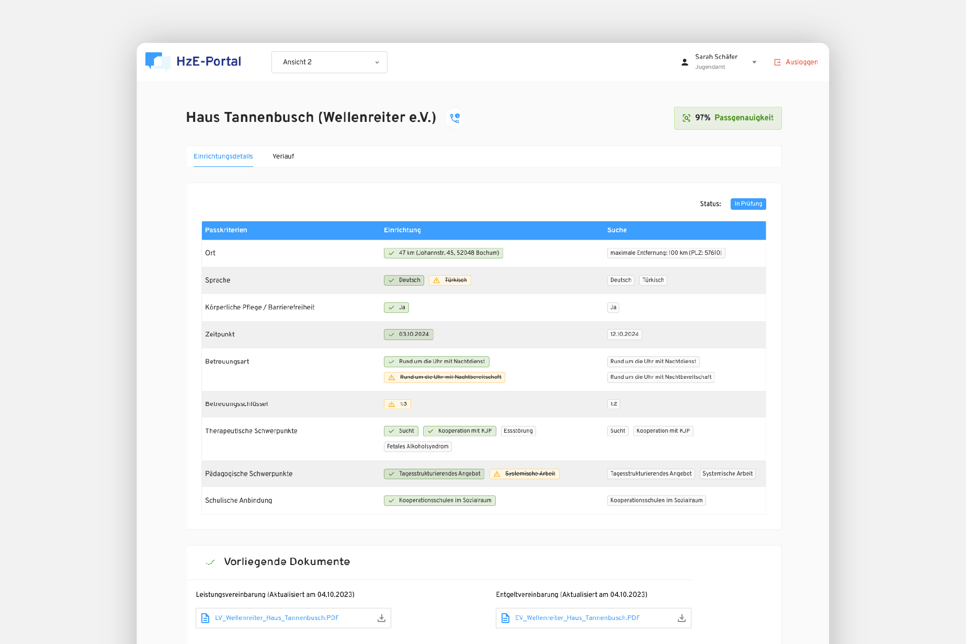Click warning icon on crossed-out Nachtbereitschaft tag
This screenshot has width=966, height=644.
[392, 377]
